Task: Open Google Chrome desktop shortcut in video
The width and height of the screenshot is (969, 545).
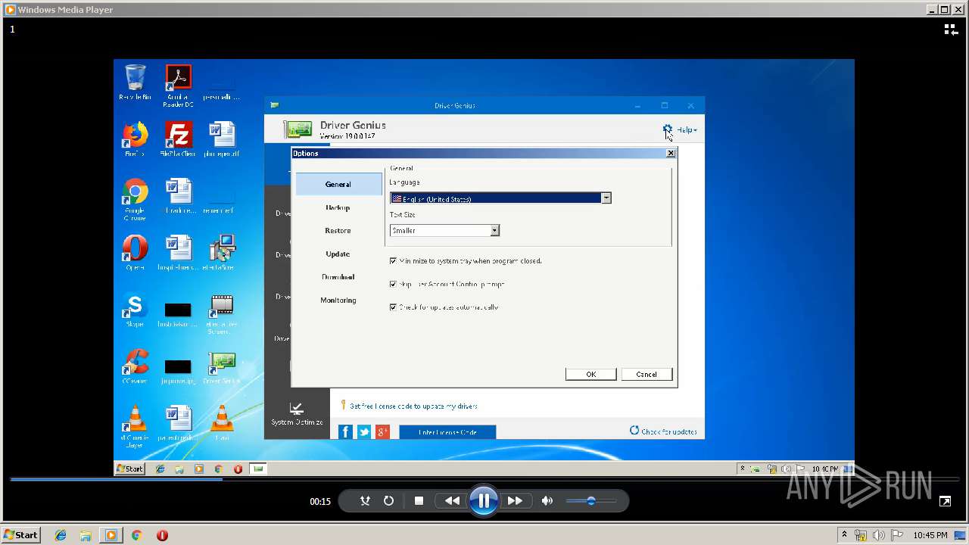Action: [135, 199]
